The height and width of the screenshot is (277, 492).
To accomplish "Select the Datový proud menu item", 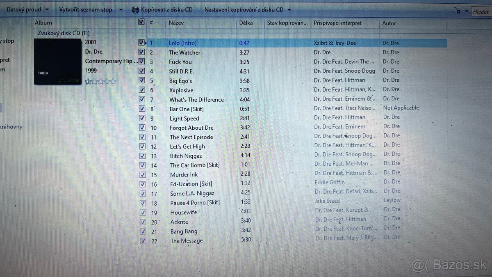I will coord(23,9).
